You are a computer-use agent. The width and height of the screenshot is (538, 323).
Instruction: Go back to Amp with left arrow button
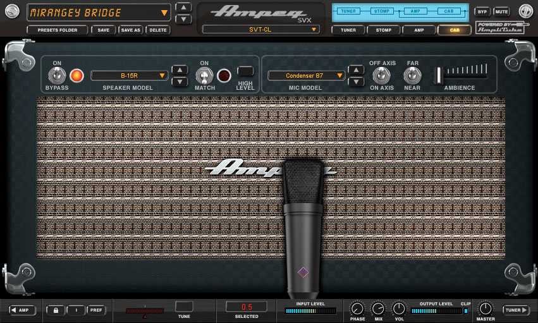pos(23,310)
